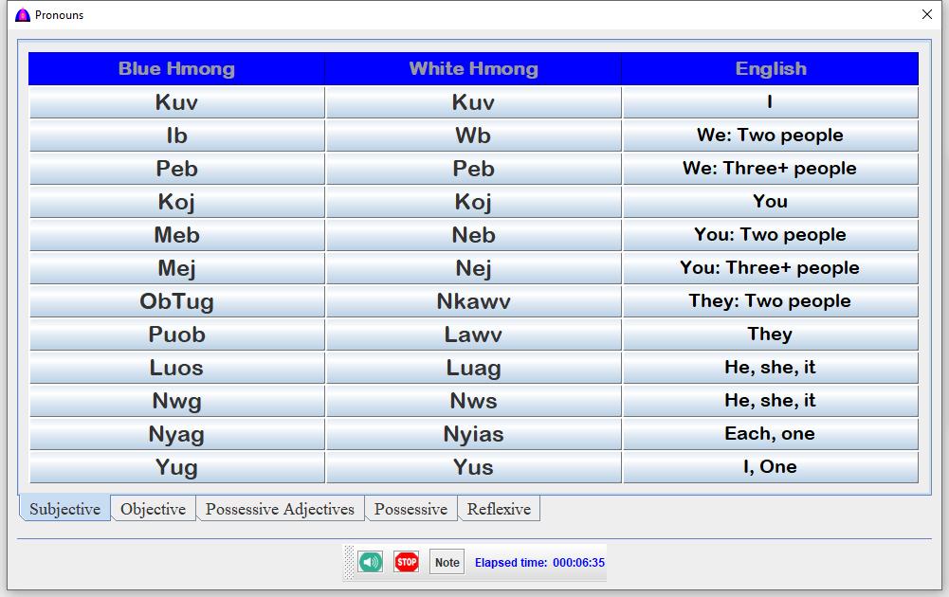Click the green speaker play audio icon
949x597 pixels.
pos(371,562)
